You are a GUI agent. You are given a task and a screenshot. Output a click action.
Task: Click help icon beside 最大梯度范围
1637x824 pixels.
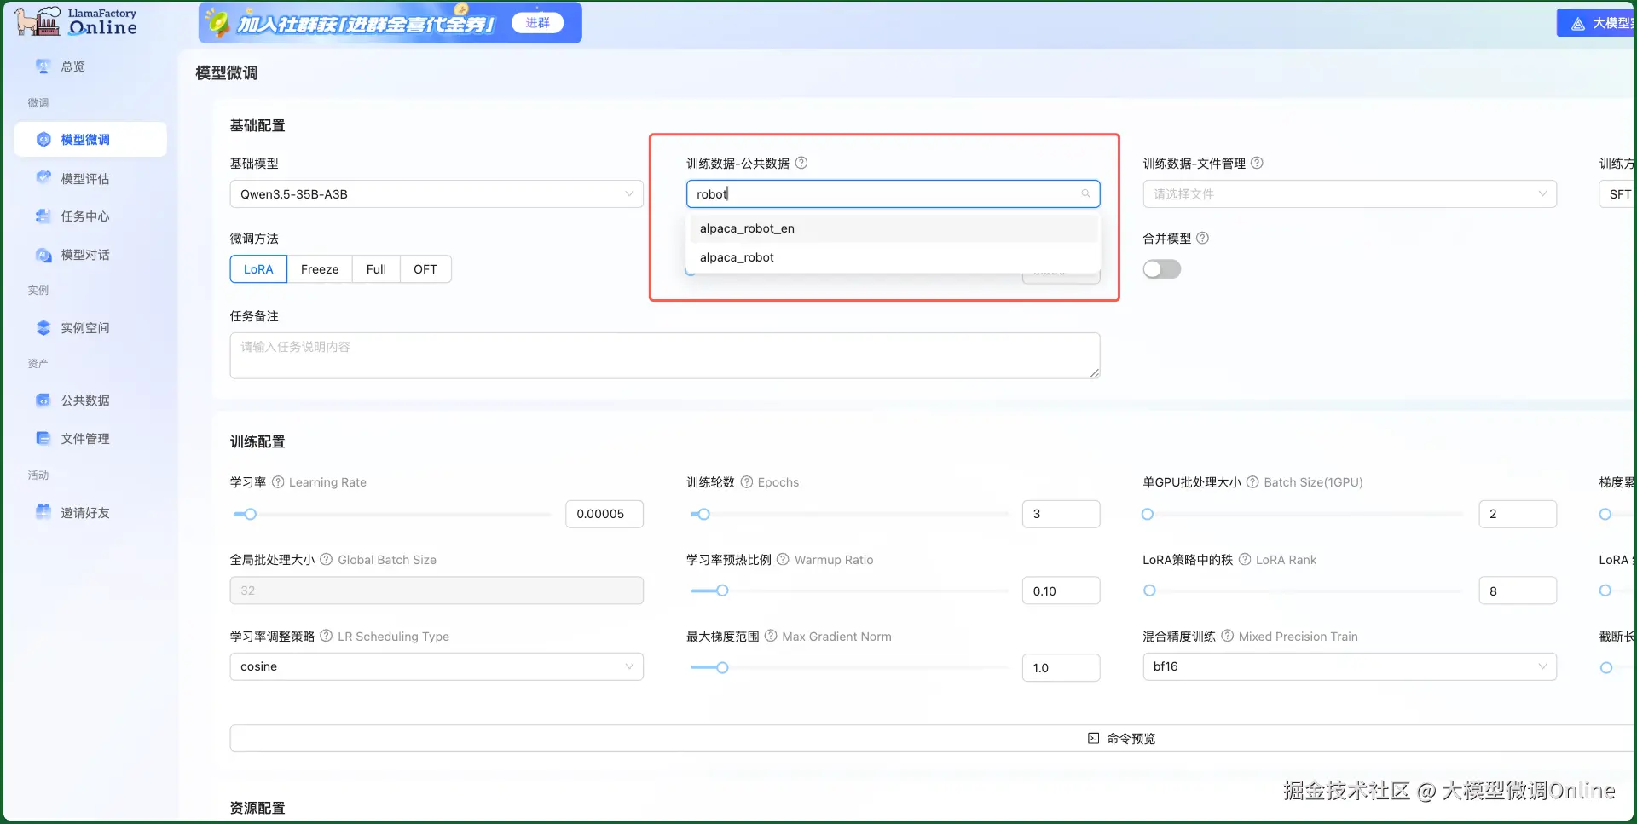pyautogui.click(x=771, y=637)
